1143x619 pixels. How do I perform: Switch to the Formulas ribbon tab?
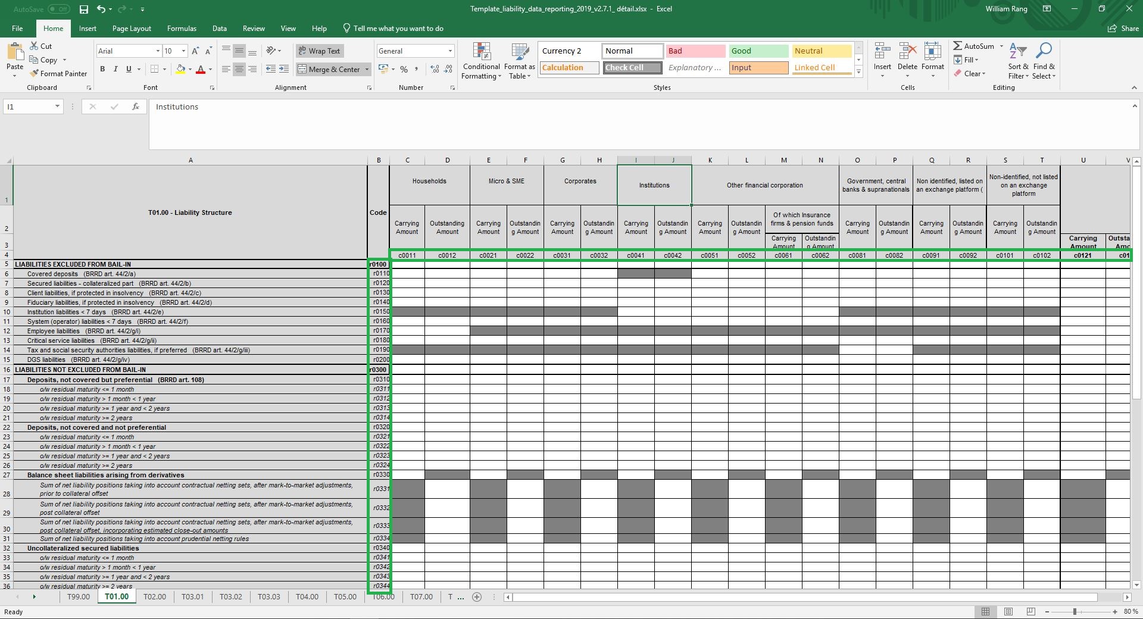click(x=182, y=28)
